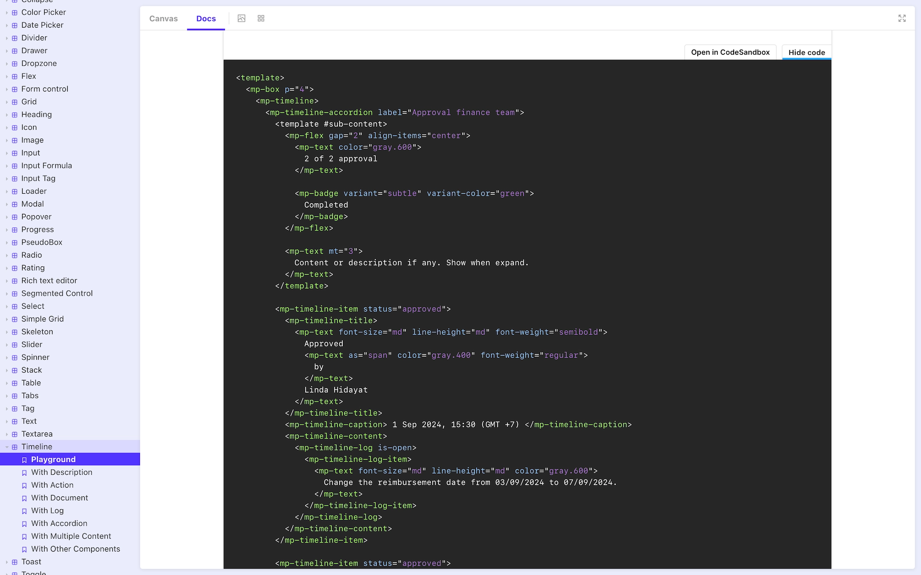Open the With Document story
The height and width of the screenshot is (575, 921).
[x=60, y=498]
